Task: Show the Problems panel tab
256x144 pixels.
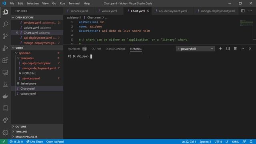Action: tap(77, 49)
